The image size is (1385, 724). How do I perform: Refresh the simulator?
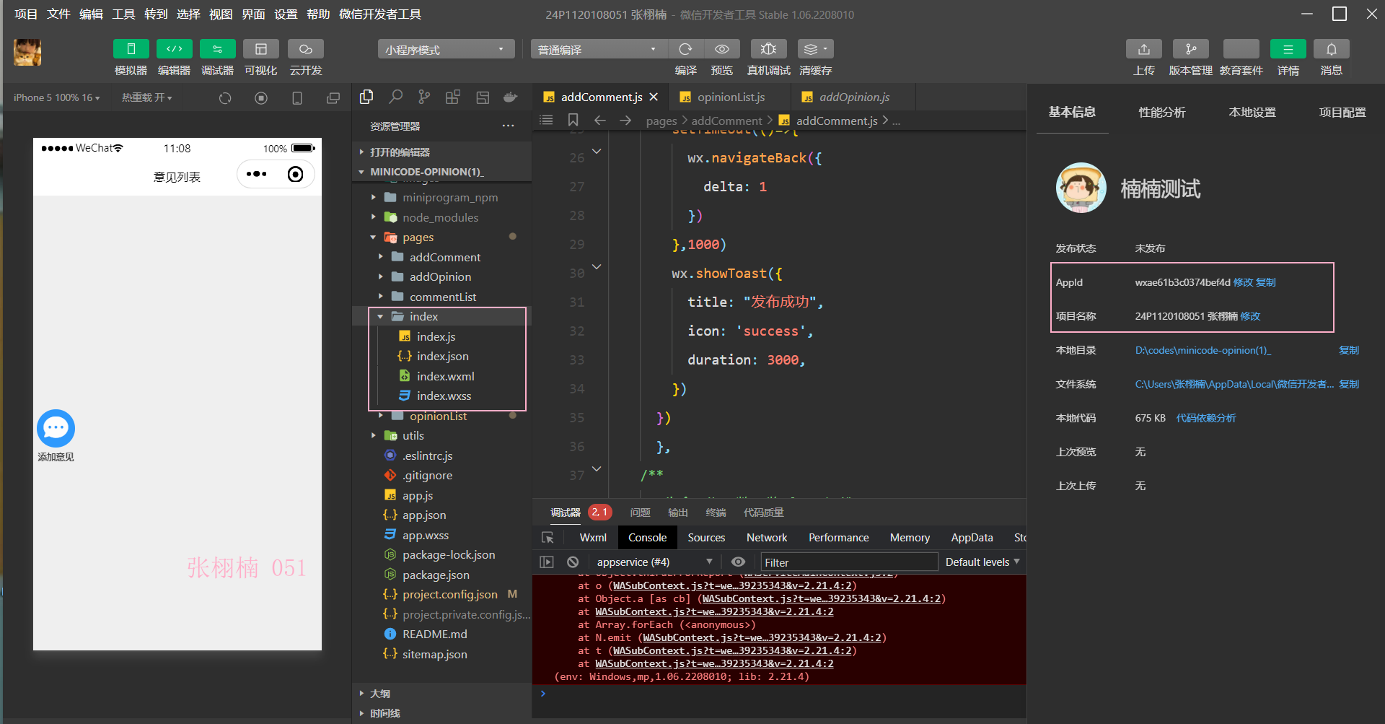tap(225, 98)
